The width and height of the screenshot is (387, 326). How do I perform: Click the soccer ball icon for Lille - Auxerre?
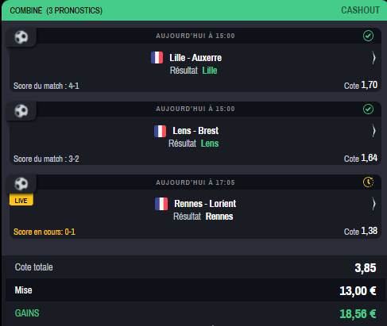21,37
